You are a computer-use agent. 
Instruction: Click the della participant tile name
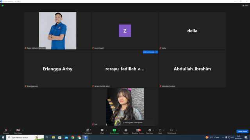192,31
